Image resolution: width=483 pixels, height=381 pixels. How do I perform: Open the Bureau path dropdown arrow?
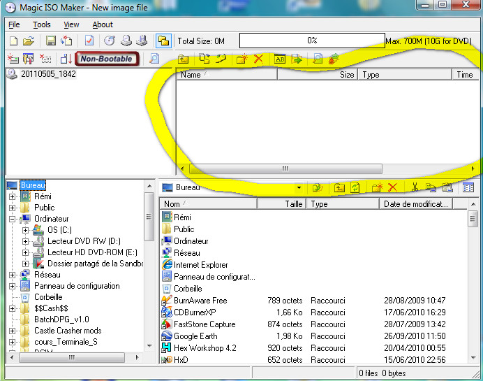pos(299,187)
